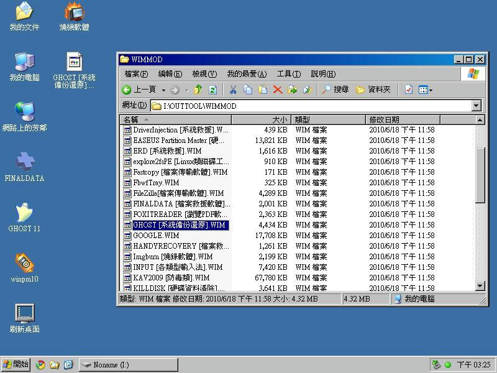Viewport: 497px width, 373px height.
Task: Open the 檢視(V) menu
Action: (204, 74)
